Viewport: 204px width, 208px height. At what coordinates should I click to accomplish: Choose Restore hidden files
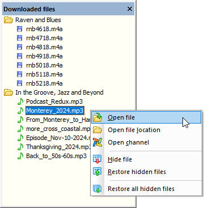click(146, 172)
